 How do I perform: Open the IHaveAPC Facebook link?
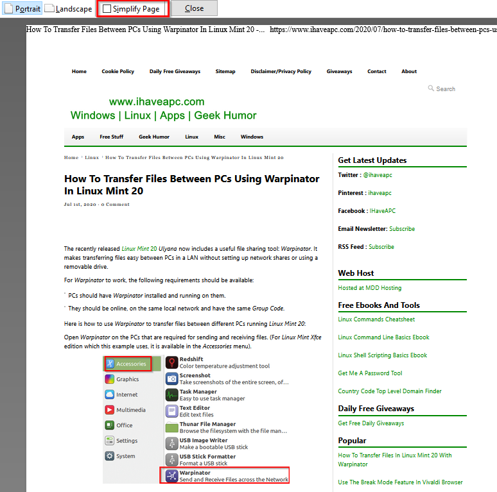pos(383,211)
